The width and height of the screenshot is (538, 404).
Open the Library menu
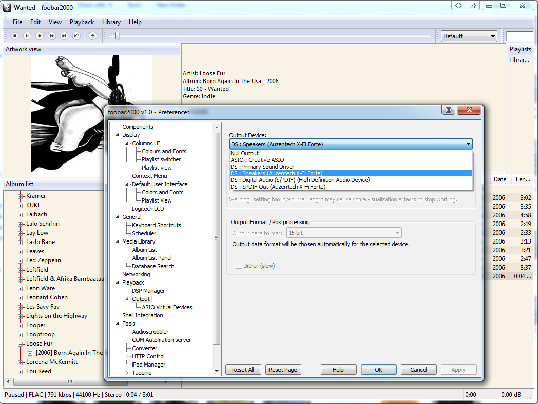(111, 22)
